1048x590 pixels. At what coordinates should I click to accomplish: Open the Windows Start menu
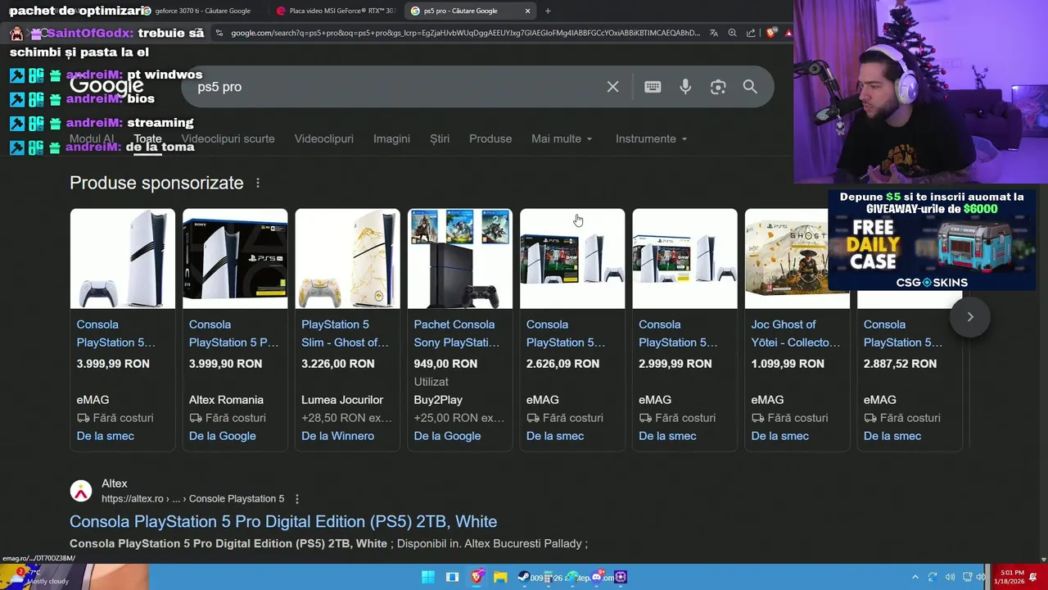[x=428, y=577]
